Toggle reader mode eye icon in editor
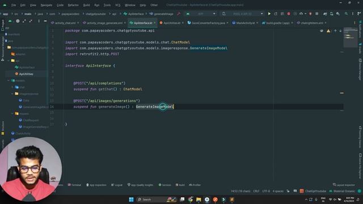 (x=322, y=31)
